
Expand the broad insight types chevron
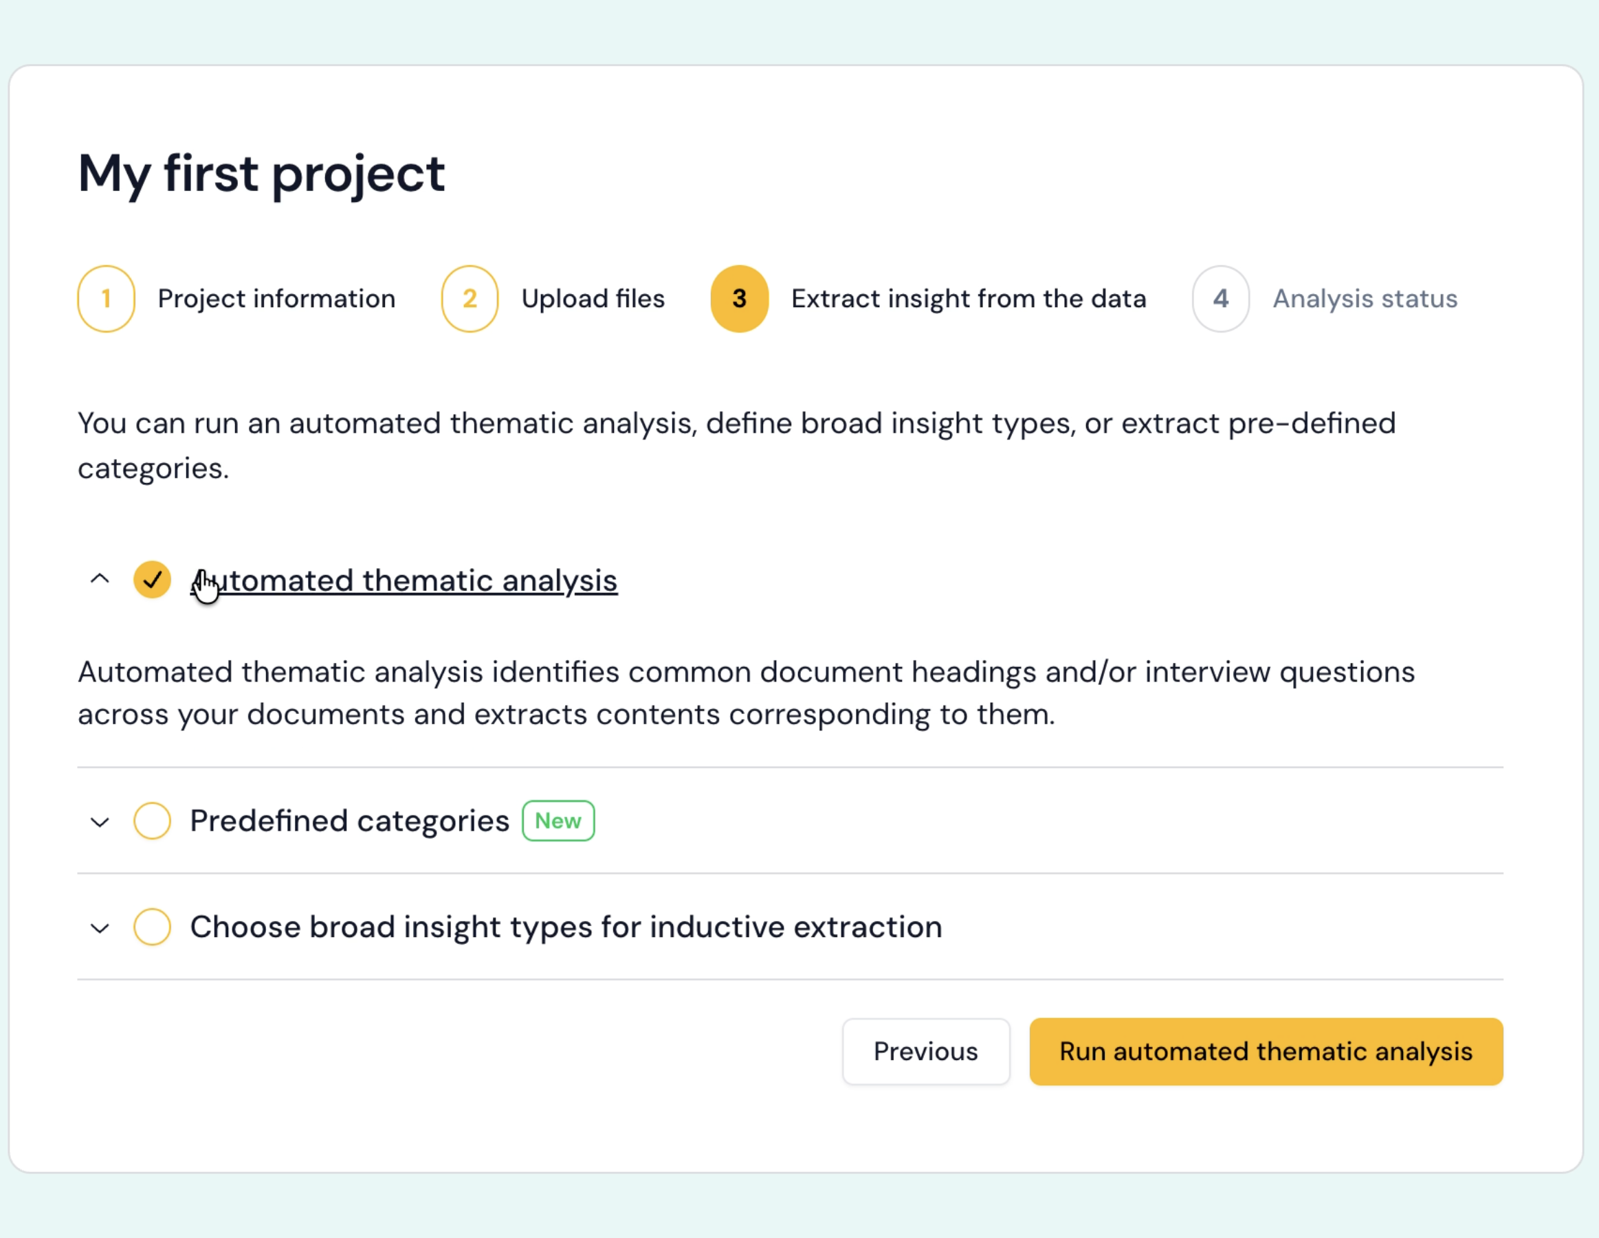point(100,929)
